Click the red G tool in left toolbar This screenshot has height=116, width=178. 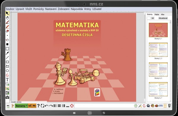click(7, 75)
